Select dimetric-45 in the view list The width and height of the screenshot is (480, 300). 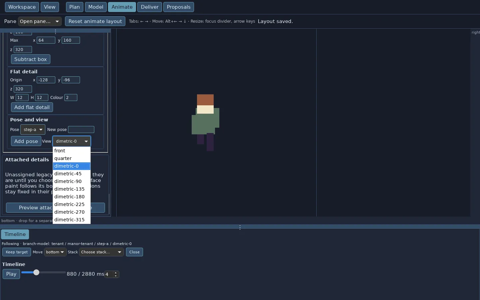coord(72,174)
